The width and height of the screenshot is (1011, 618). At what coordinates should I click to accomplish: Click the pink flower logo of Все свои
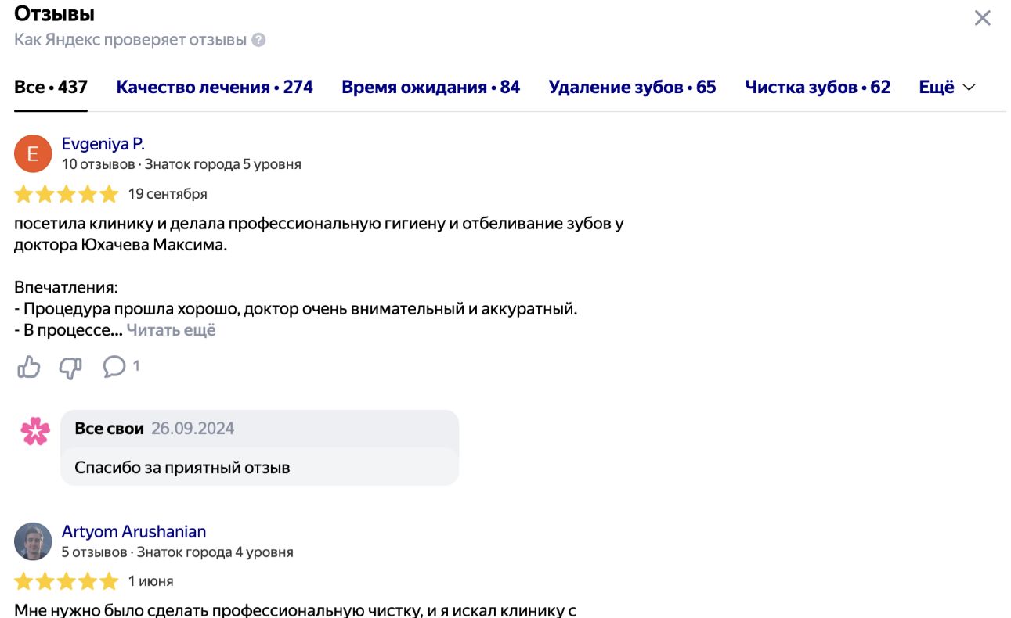click(35, 431)
